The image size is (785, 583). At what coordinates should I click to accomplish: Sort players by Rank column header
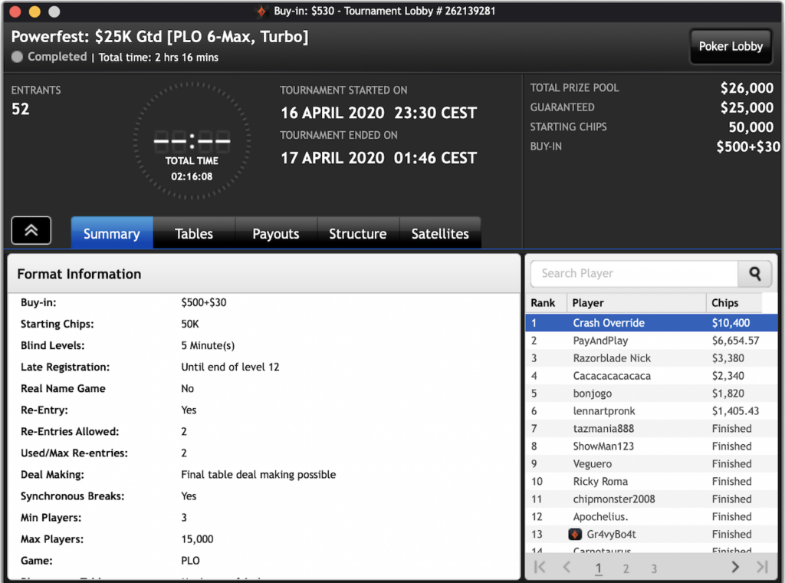(x=544, y=303)
